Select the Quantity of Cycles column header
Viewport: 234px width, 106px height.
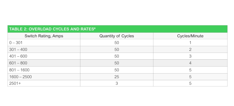(117, 36)
